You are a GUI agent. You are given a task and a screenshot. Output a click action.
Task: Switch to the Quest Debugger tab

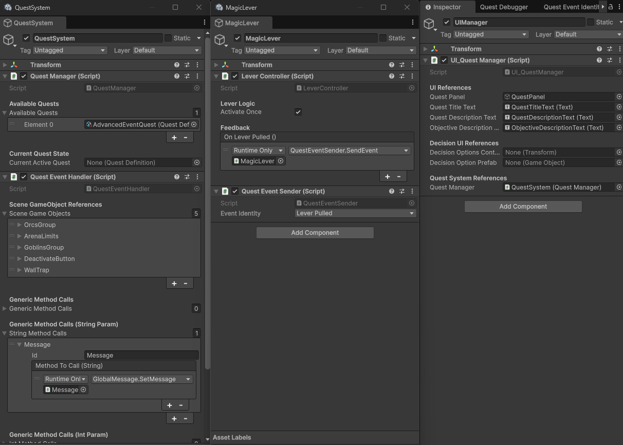coord(504,7)
